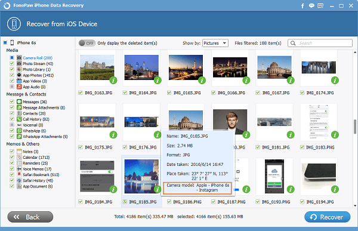Select the IMG_0165.JPG thumbnail
This screenshot has width=358, height=231.
(x=186, y=67)
